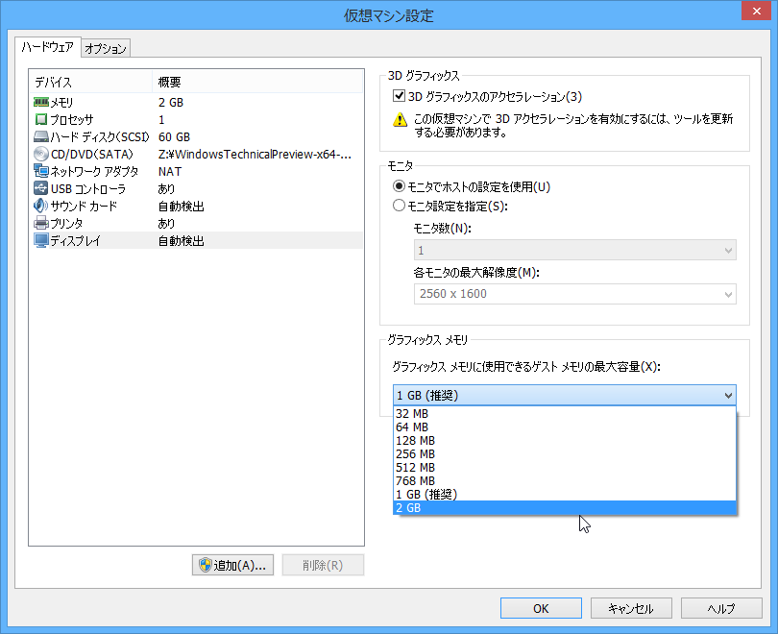Close the 仮想マシン設定 dialog window
The width and height of the screenshot is (778, 634).
pyautogui.click(x=756, y=11)
